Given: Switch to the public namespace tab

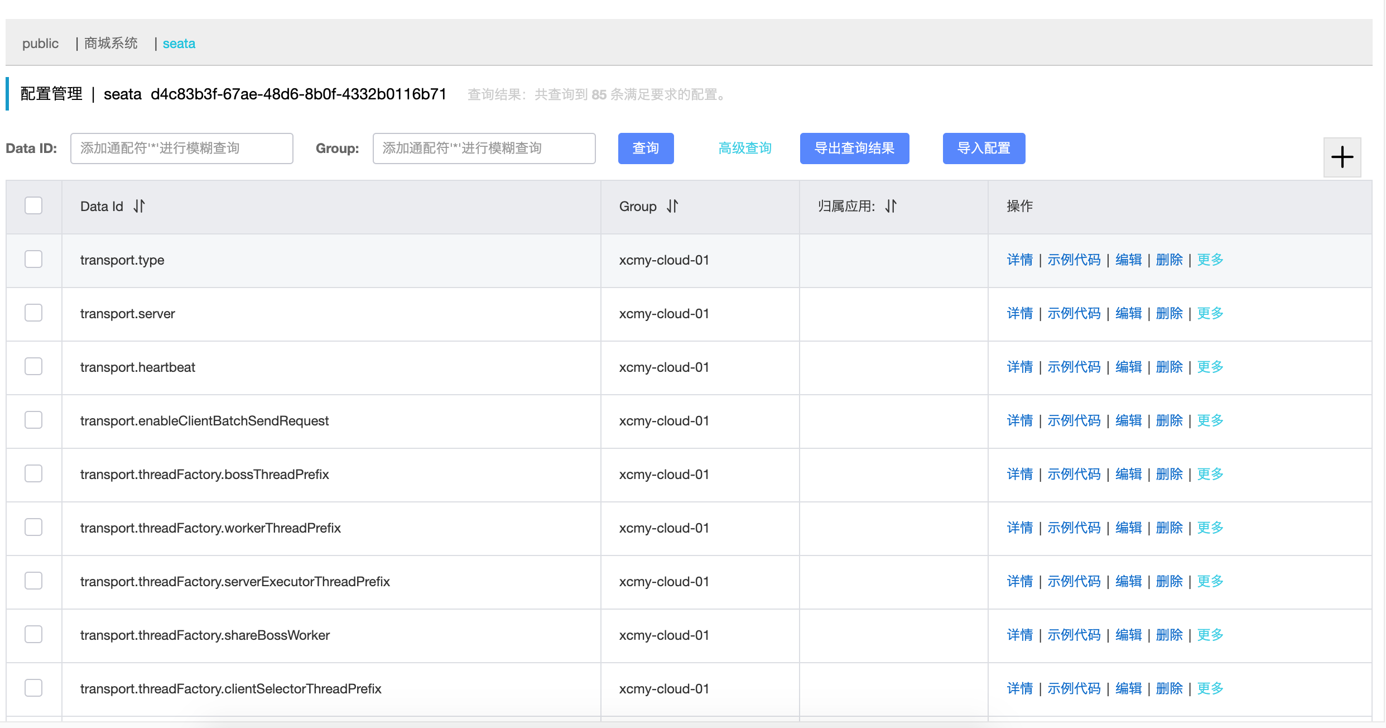Looking at the screenshot, I should pos(40,44).
